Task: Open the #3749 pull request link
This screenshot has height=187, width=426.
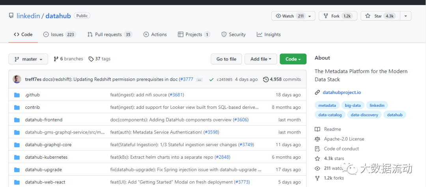Action: [246, 145]
